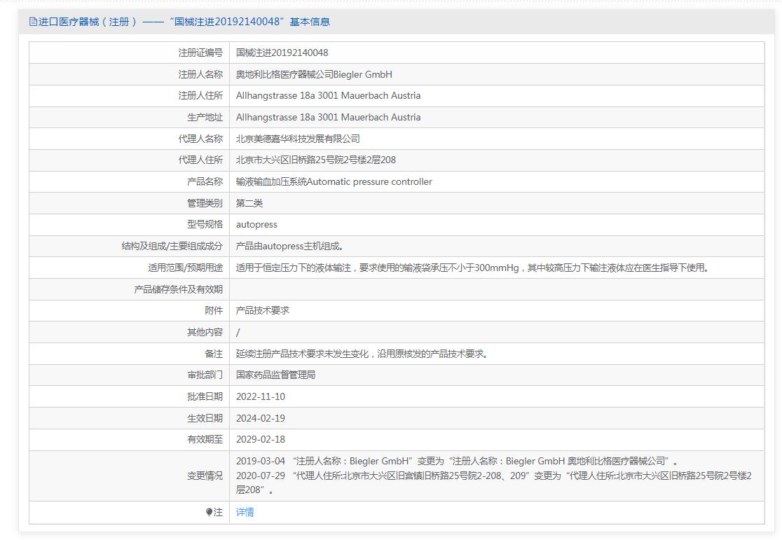Screen dimensions: 782x540
Task: Click the document icon beside the header title
Action: click(x=33, y=22)
